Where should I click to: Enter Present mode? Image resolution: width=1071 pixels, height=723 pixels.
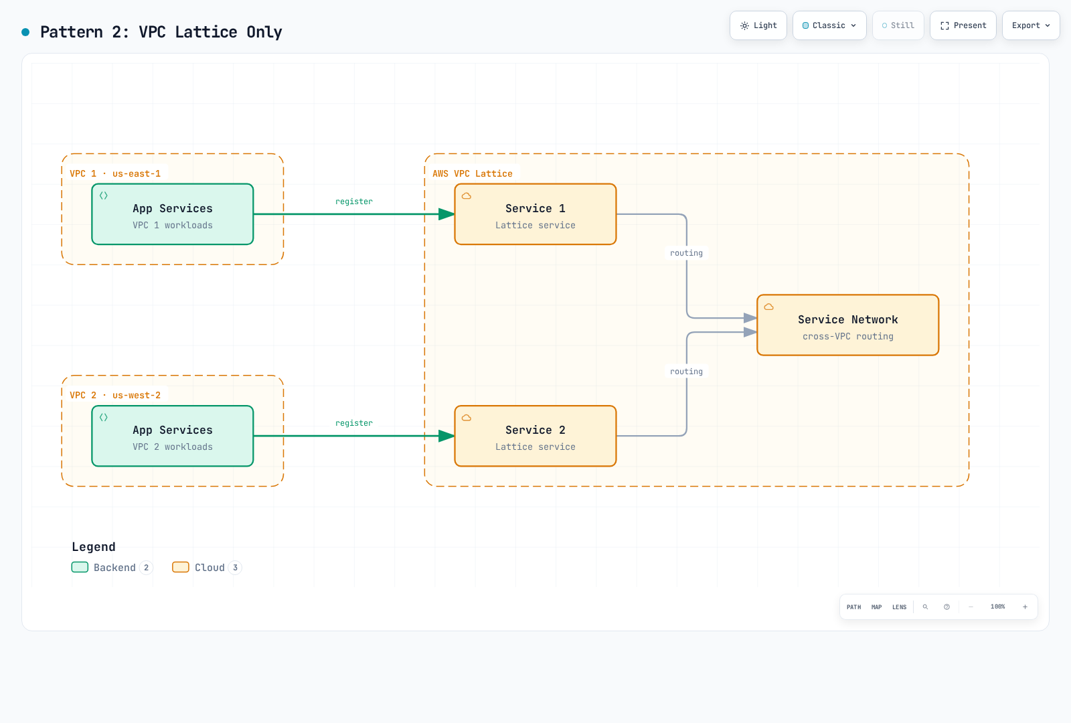(x=963, y=25)
